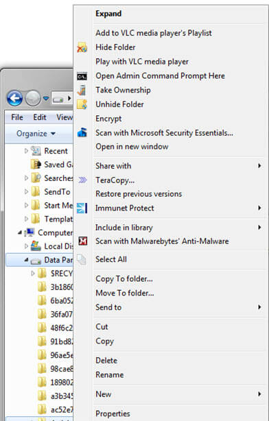
Task: Click the Unhide Folder icon
Action: point(82,104)
